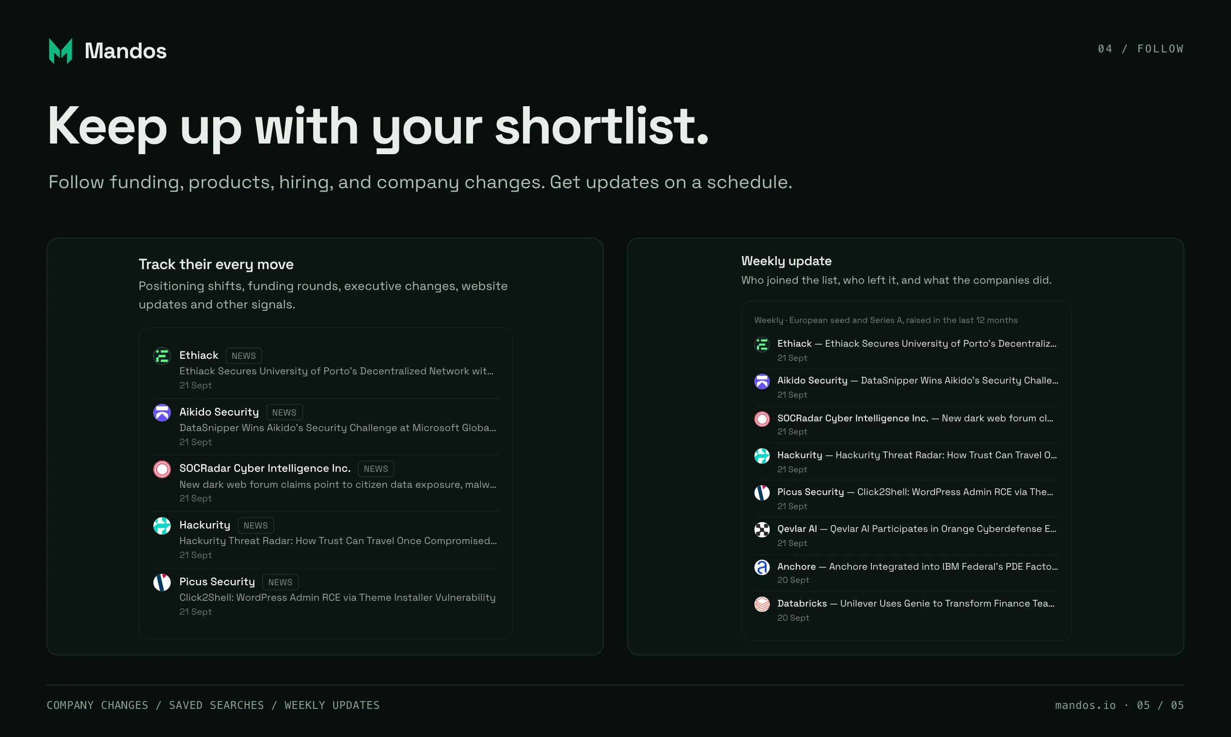Open Picus Security name in Track list
This screenshot has height=737, width=1231.
coord(217,581)
